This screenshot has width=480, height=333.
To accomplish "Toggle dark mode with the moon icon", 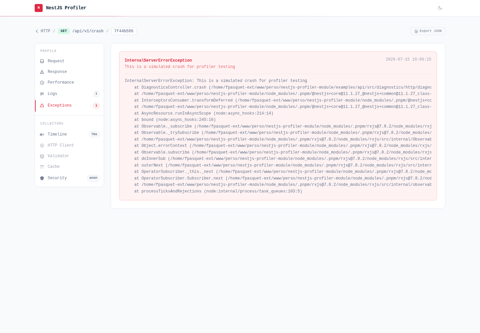I will tap(440, 8).
